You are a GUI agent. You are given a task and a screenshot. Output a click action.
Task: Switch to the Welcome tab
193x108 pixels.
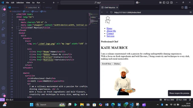click(15, 7)
